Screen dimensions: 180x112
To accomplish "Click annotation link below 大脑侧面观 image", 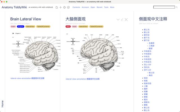I will pyautogui.click(x=82, y=79).
